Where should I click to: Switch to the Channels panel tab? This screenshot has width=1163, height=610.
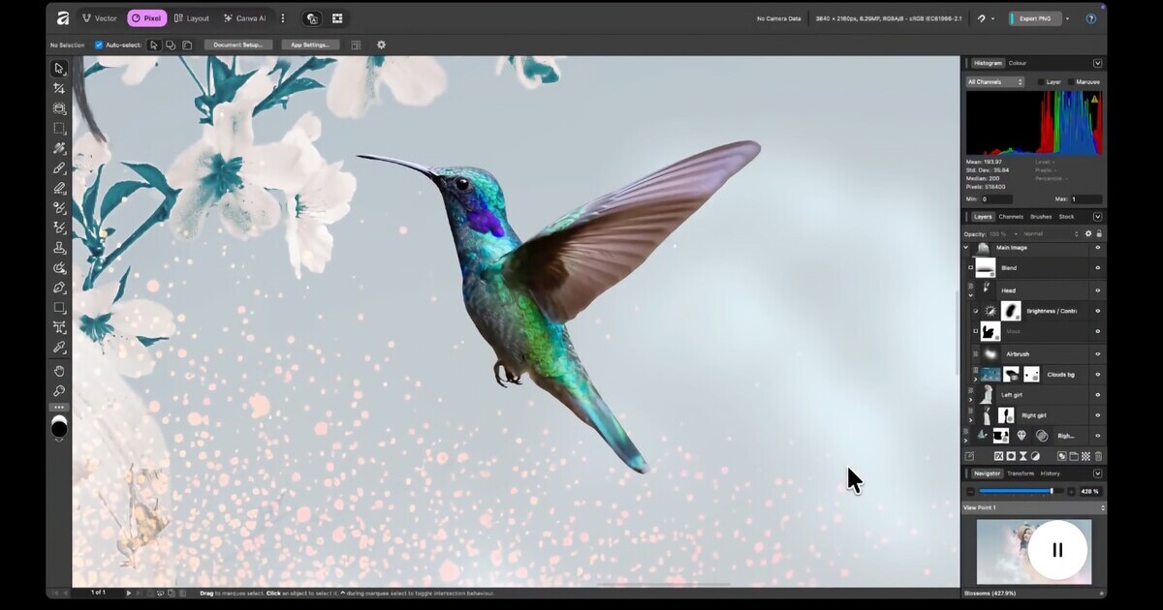(x=1011, y=217)
